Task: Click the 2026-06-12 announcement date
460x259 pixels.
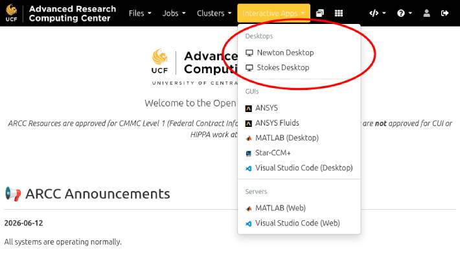Action: point(23,223)
